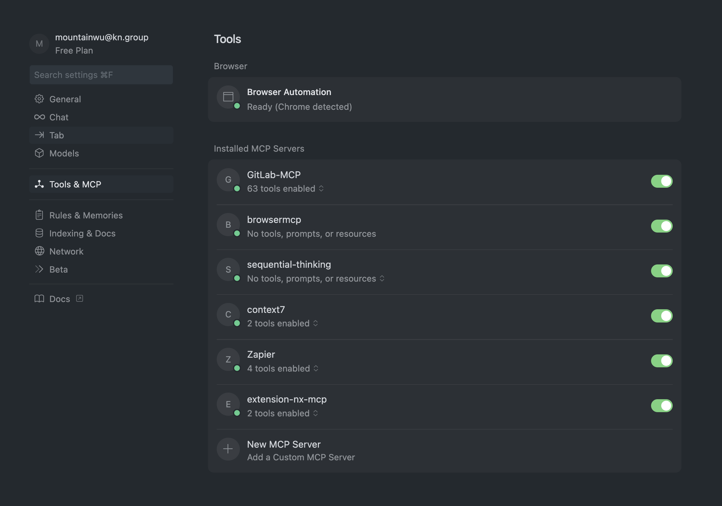Disable the GitLab-MCP server toggle
The height and width of the screenshot is (506, 722).
pyautogui.click(x=661, y=181)
